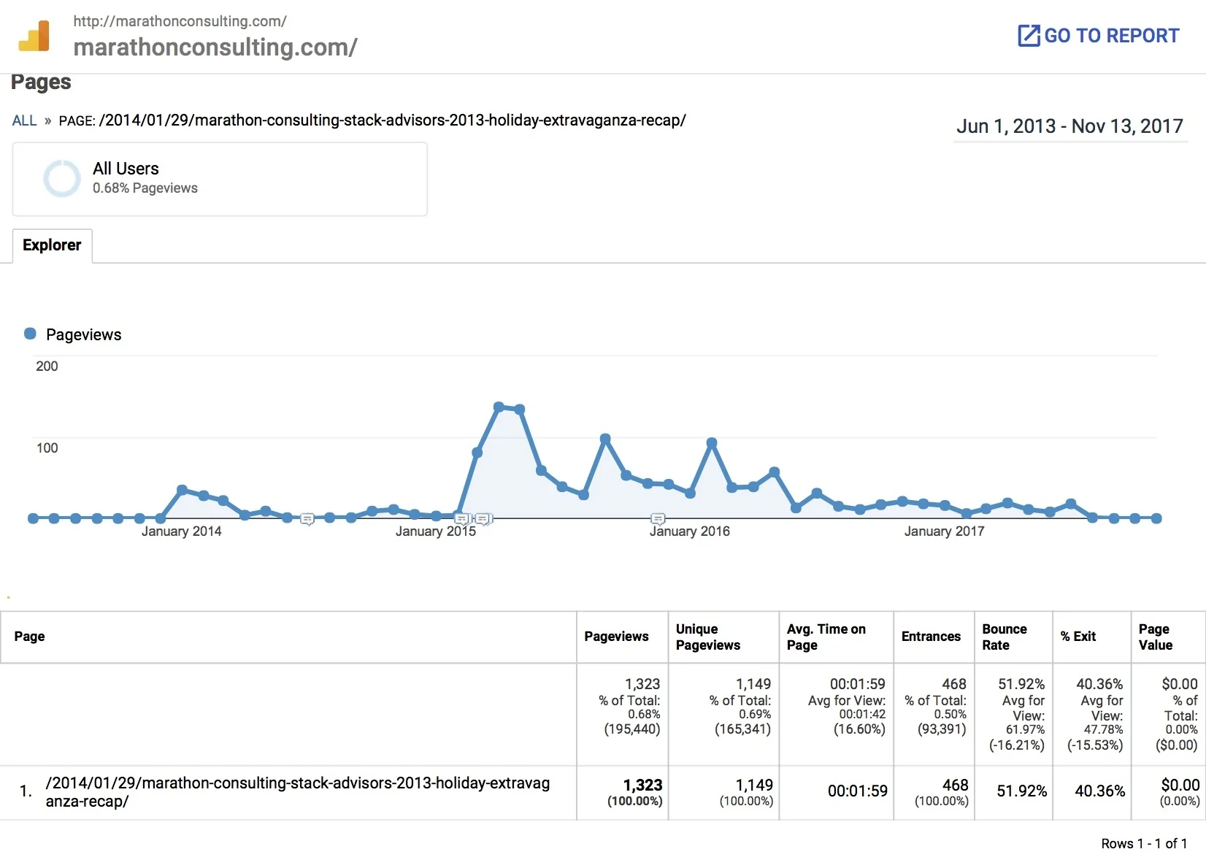Click the external-link icon beside GO TO REPORT
Viewport: 1206px width, 868px height.
point(1029,34)
